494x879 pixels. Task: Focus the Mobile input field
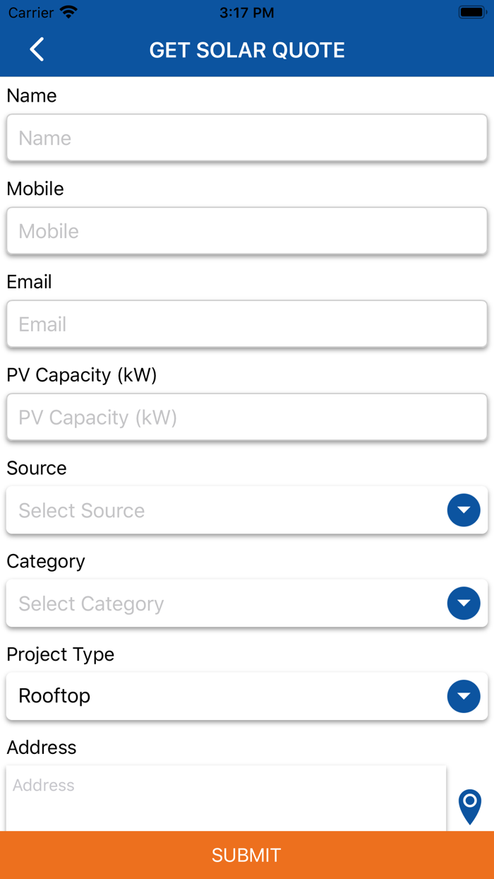[x=247, y=231]
